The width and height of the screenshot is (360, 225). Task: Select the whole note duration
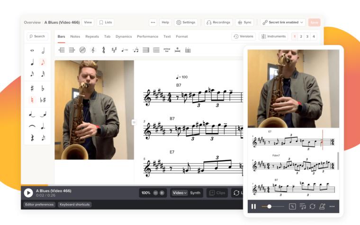32,50
